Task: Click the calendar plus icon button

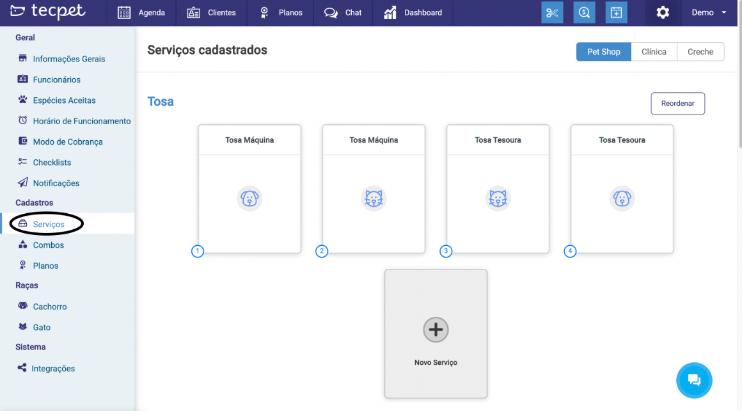Action: (x=616, y=13)
